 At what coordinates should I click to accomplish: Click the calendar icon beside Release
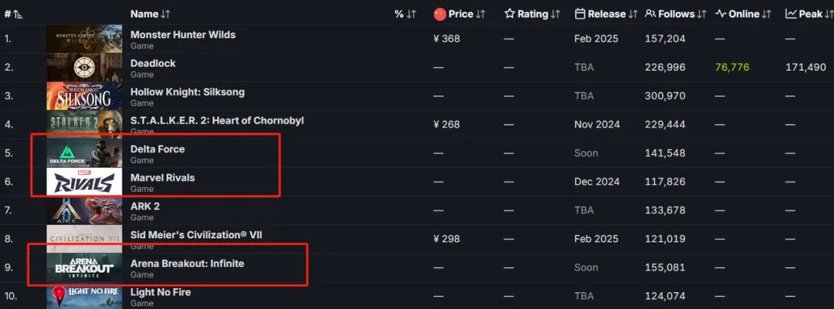(x=580, y=14)
